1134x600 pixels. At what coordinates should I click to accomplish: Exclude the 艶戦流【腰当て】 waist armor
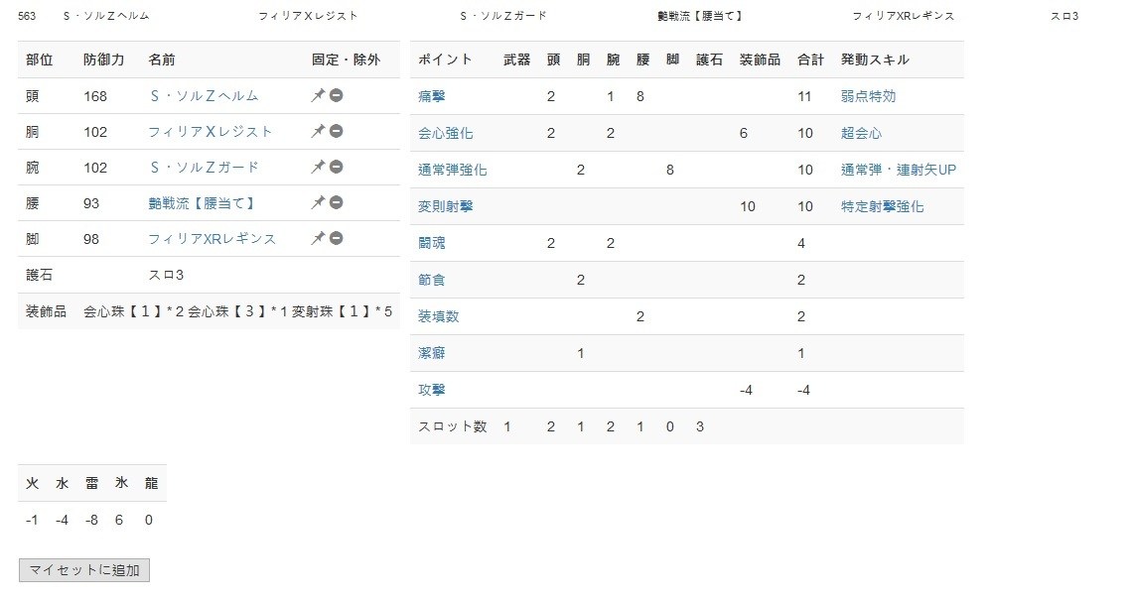[337, 203]
